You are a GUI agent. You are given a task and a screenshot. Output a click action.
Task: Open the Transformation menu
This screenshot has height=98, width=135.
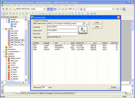[56, 5]
